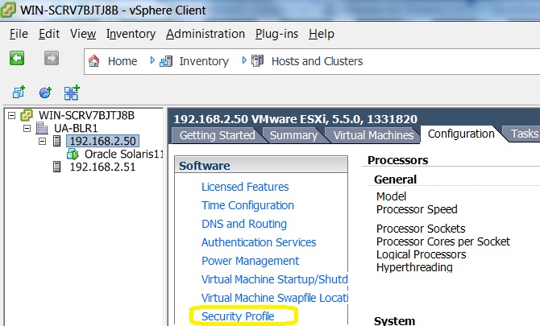Click Processor Cores per Socket label

pyautogui.click(x=443, y=241)
